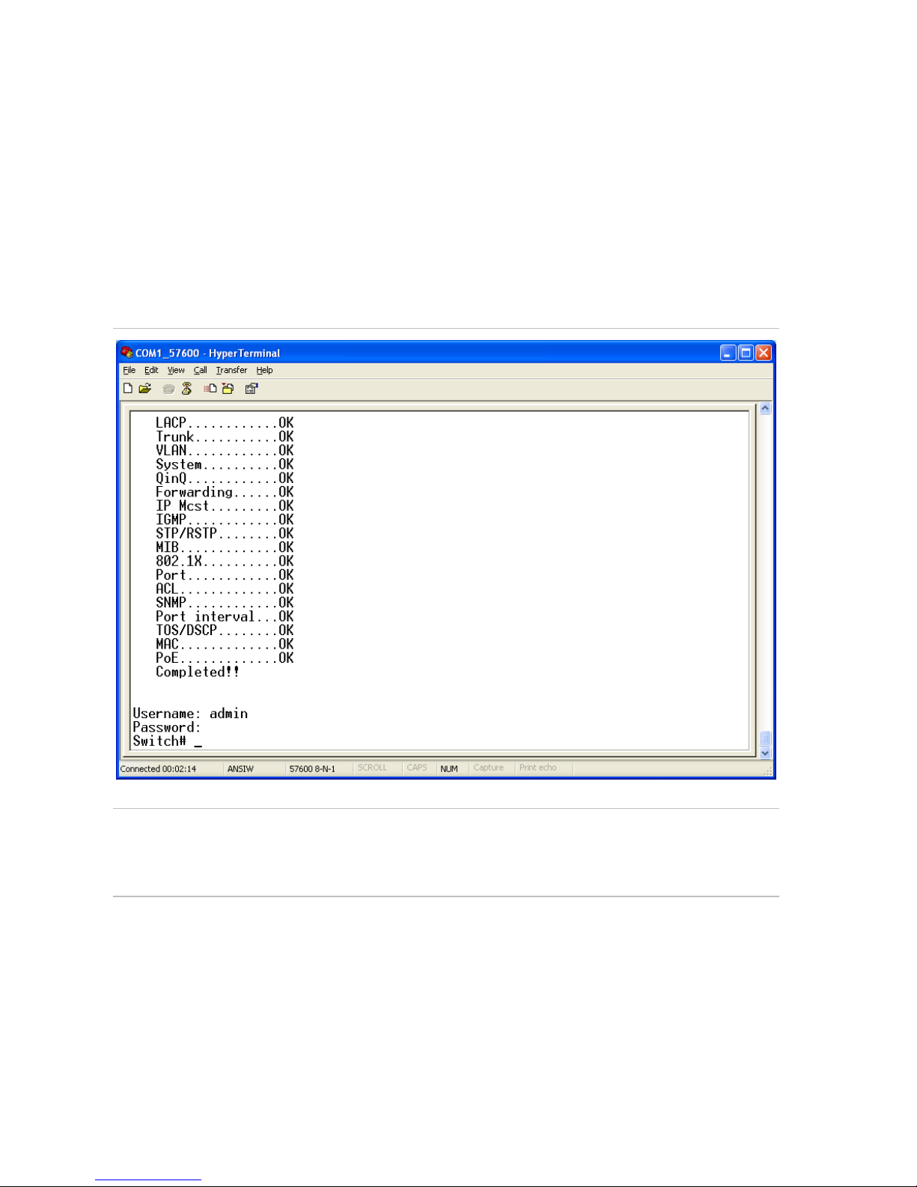
Task: Open the Call menu
Action: click(x=200, y=370)
